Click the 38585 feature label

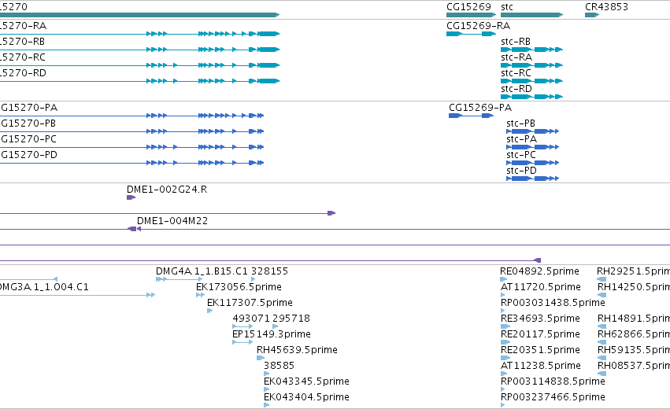(279, 366)
